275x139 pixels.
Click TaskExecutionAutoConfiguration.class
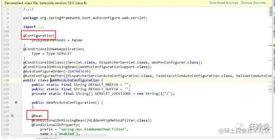pyautogui.click(x=194, y=76)
